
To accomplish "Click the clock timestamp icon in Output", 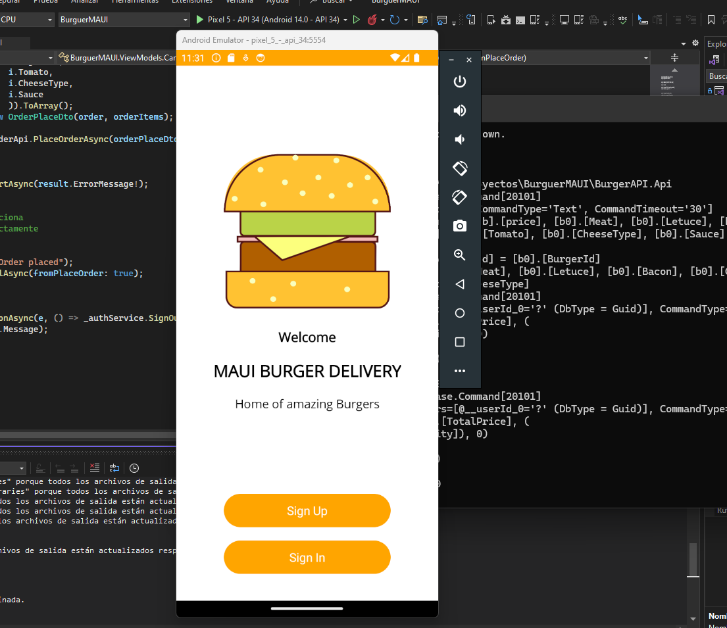I will [x=134, y=468].
